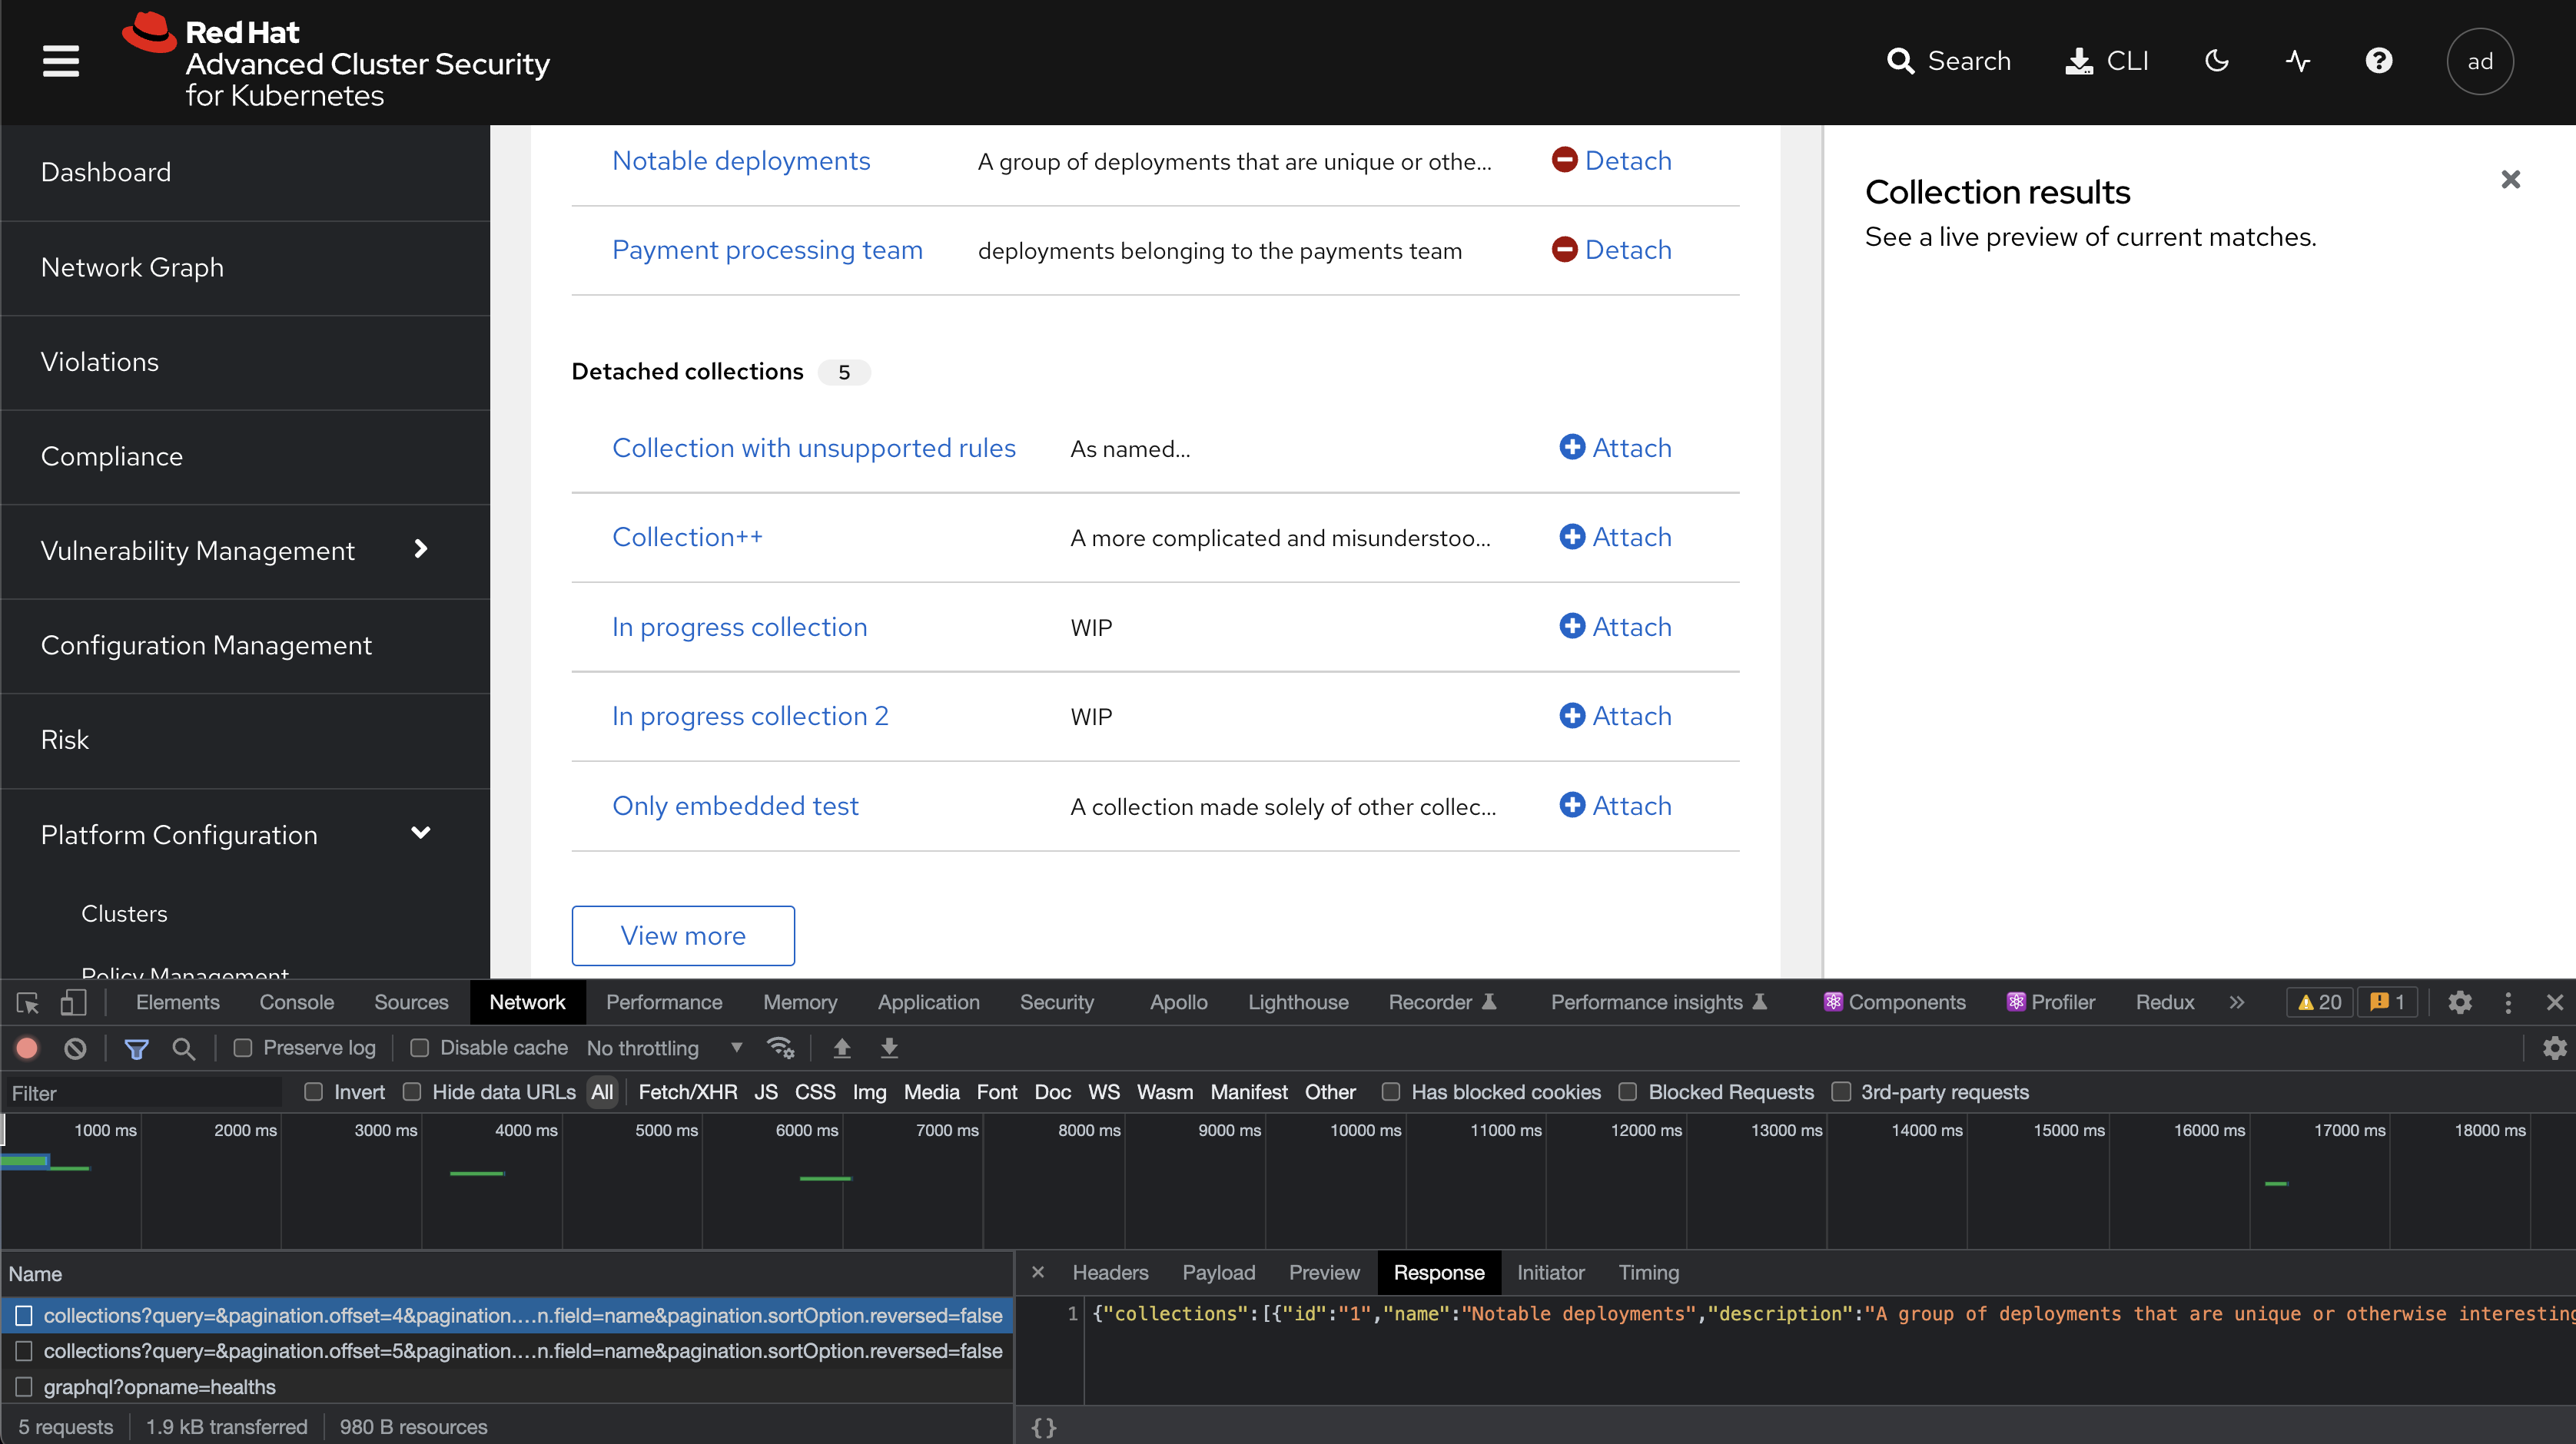Click the inspect element picker icon

[27, 1002]
